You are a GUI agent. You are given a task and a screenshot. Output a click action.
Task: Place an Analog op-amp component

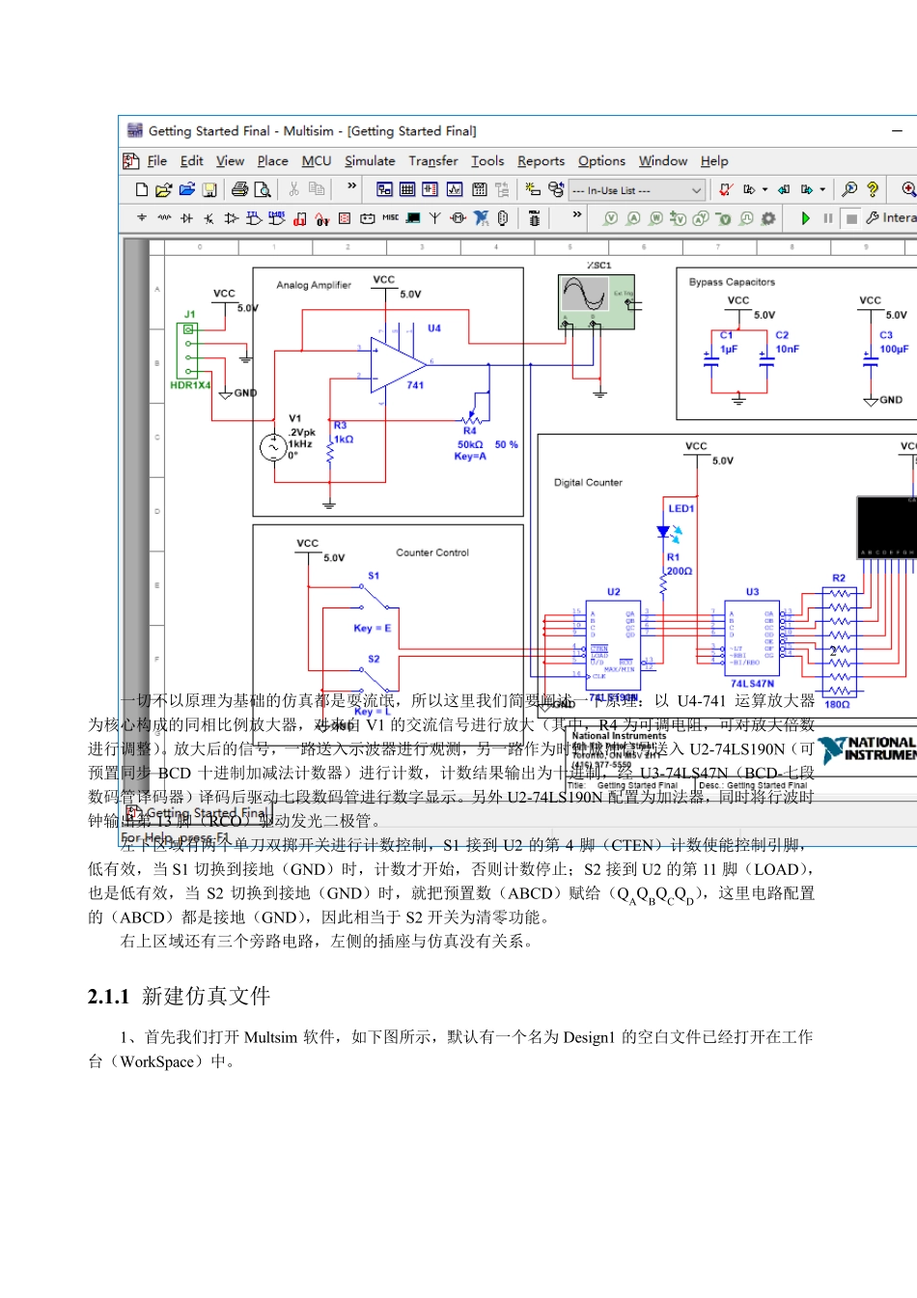[231, 218]
